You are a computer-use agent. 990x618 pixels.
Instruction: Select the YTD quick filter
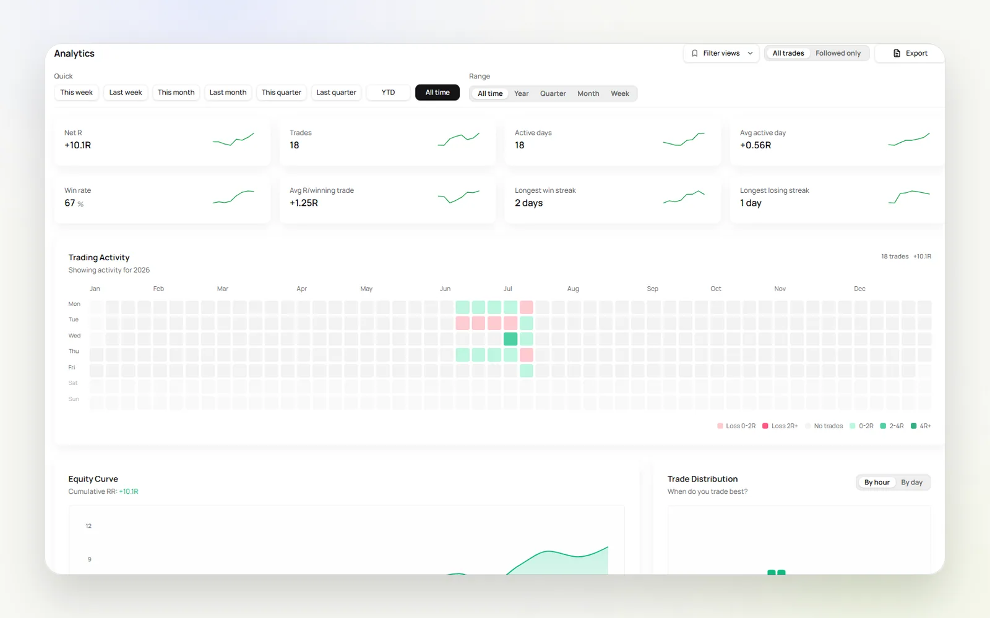coord(388,93)
